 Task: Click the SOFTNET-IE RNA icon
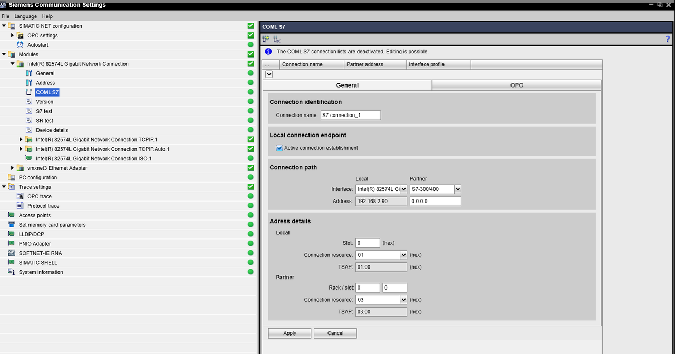coord(12,253)
